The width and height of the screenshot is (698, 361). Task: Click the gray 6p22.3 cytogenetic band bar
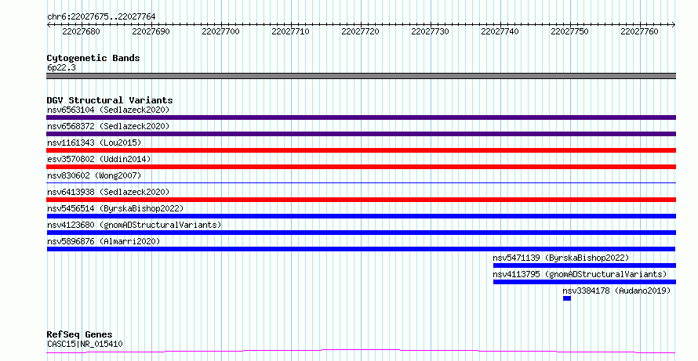click(361, 76)
